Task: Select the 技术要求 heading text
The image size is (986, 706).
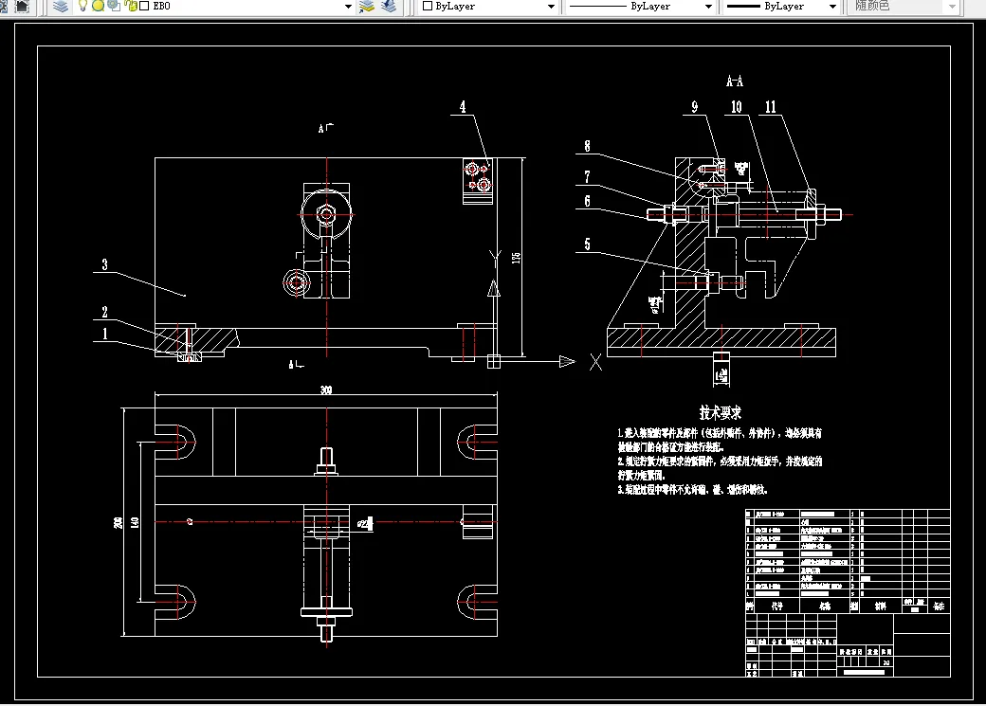Action: pyautogui.click(x=721, y=413)
